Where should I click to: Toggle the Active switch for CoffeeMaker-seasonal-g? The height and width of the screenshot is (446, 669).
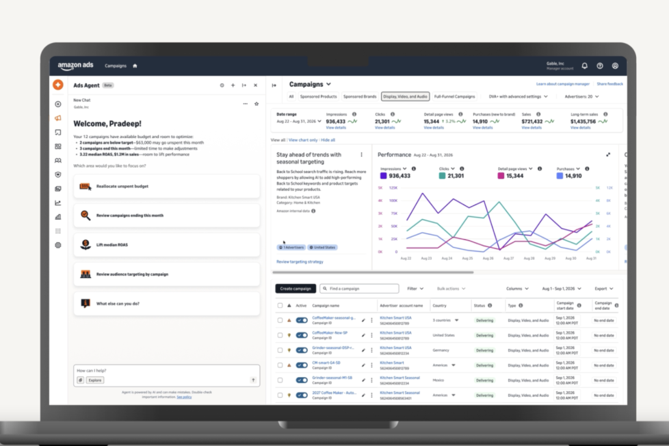(x=302, y=320)
